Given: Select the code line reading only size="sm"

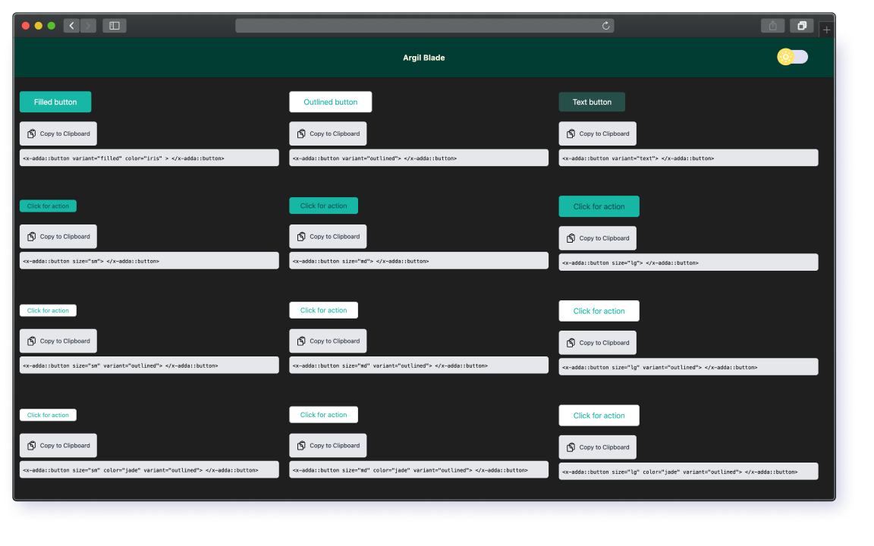Looking at the screenshot, I should [x=149, y=261].
